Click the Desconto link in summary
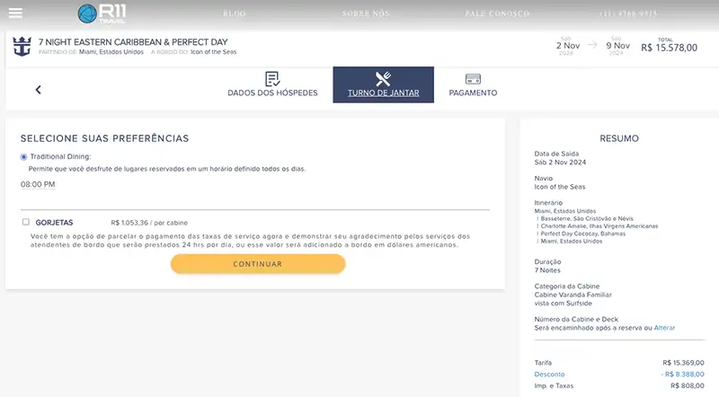The image size is (719, 397). (549, 373)
